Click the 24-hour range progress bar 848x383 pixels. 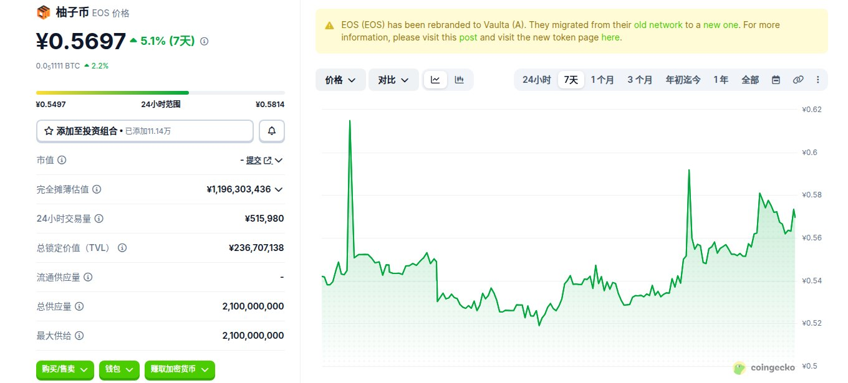click(x=160, y=93)
